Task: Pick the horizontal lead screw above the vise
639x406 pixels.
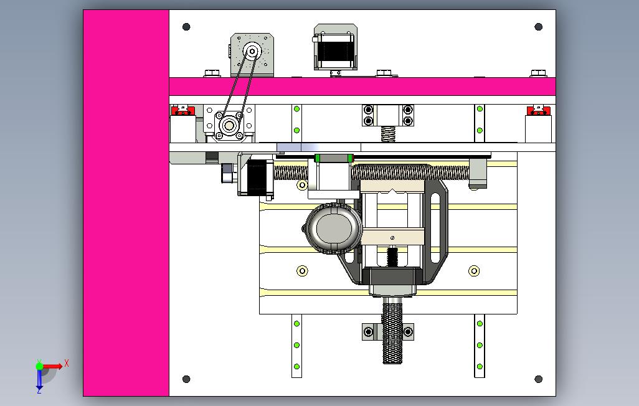Action: (x=371, y=172)
